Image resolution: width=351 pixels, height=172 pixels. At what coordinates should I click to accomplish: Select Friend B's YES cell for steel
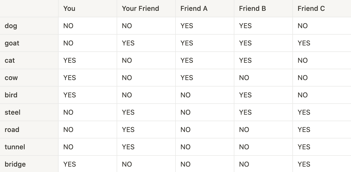pyautogui.click(x=245, y=112)
